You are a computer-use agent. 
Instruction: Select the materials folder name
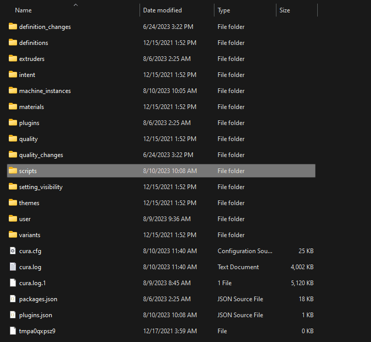click(32, 107)
